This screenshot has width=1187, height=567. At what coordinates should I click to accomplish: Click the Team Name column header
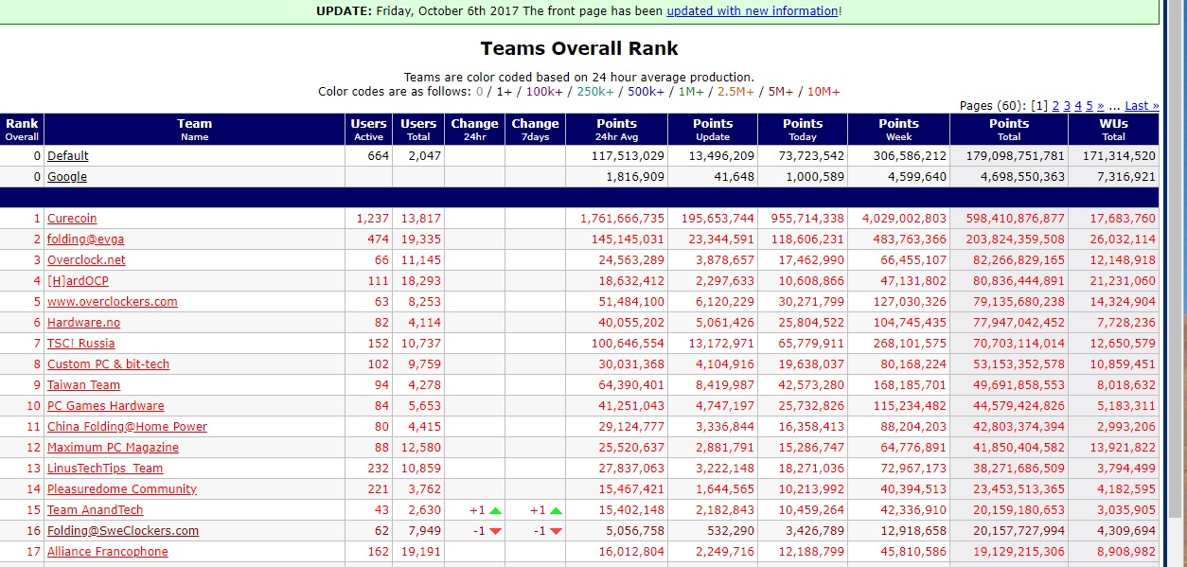pos(195,130)
